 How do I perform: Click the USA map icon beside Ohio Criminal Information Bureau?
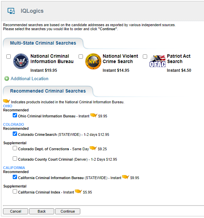[94, 115]
